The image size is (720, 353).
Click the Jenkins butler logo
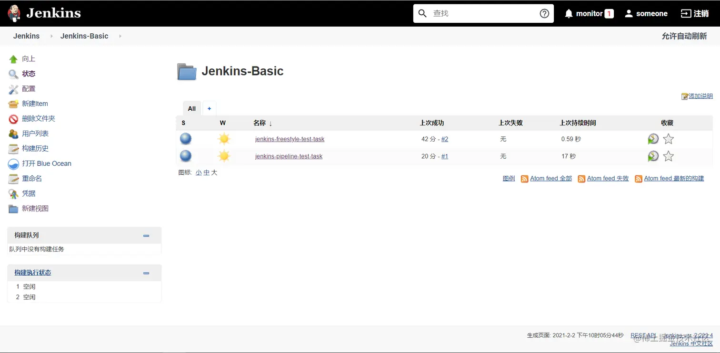(x=14, y=13)
